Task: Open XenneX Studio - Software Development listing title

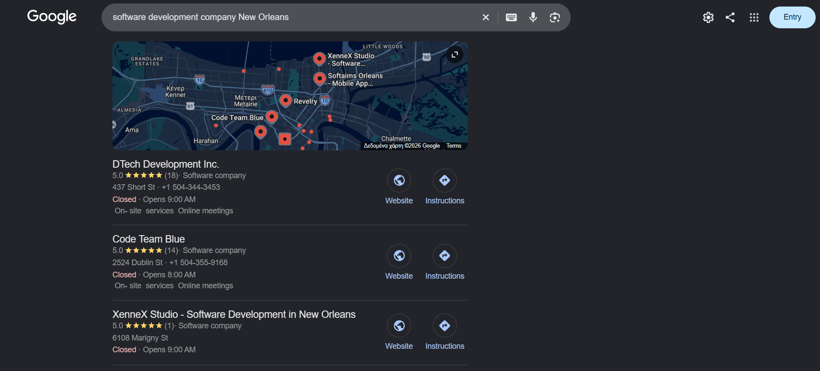Action: tap(234, 314)
